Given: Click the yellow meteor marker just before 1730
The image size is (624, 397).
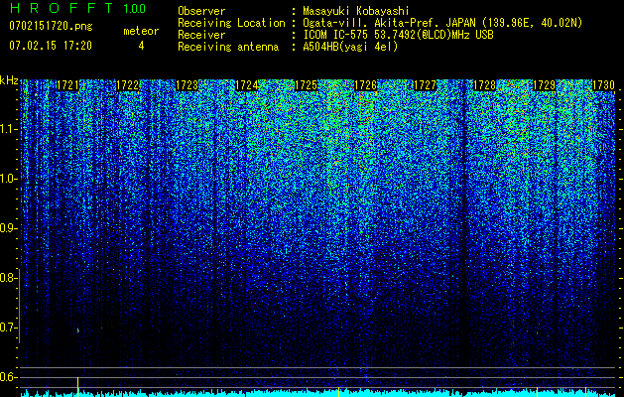Looking at the screenshot, I should (585, 392).
